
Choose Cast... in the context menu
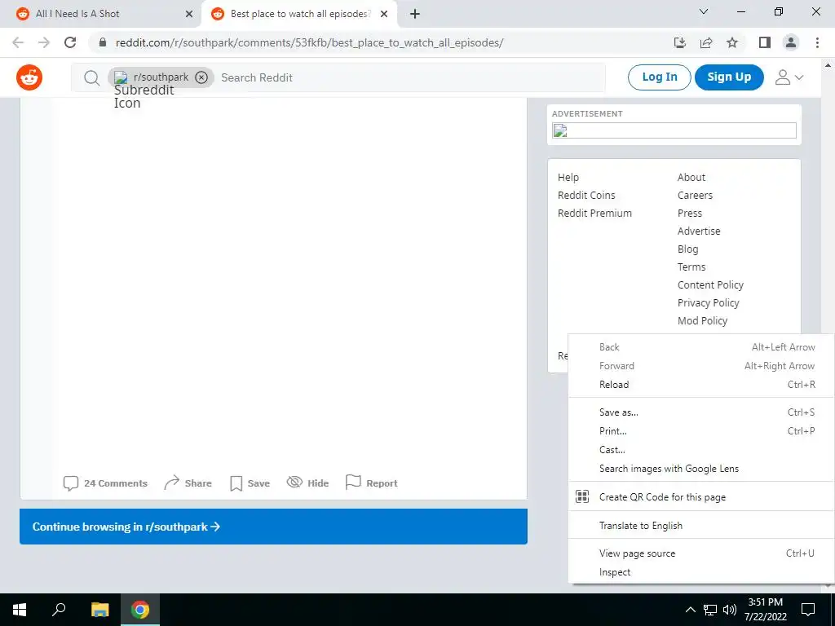pyautogui.click(x=700, y=450)
